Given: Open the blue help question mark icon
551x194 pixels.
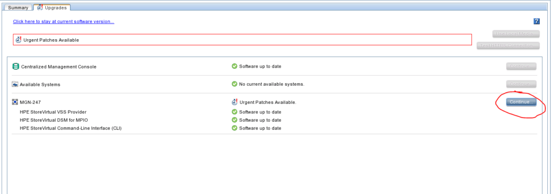Looking at the screenshot, I should click(536, 21).
